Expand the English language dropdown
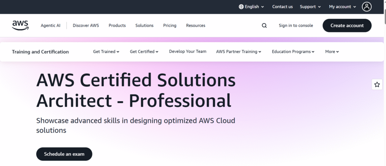Image resolution: width=386 pixels, height=166 pixels. 251,7
